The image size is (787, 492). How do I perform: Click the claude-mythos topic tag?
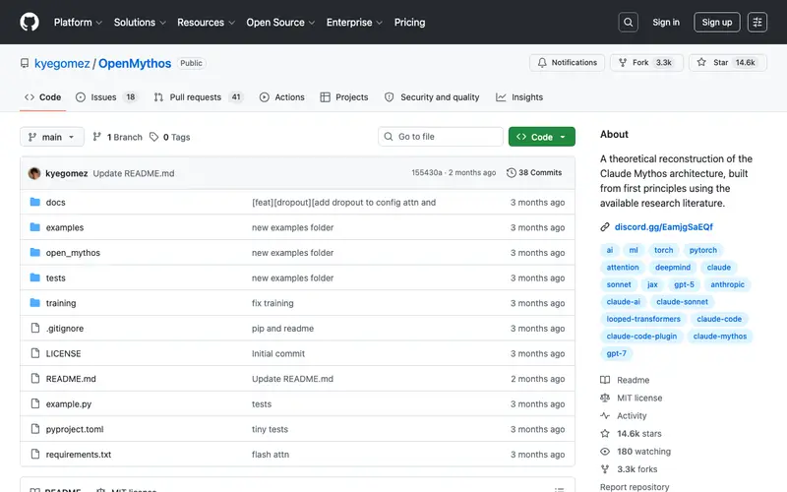[720, 337]
